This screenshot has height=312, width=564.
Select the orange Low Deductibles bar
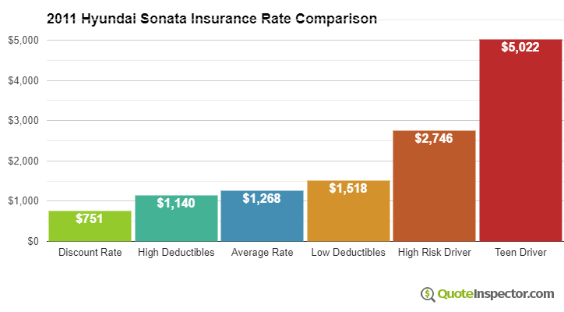348,211
